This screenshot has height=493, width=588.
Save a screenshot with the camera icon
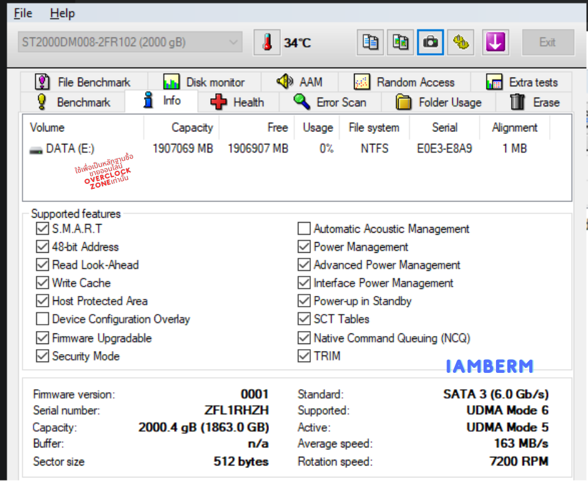[x=430, y=43]
